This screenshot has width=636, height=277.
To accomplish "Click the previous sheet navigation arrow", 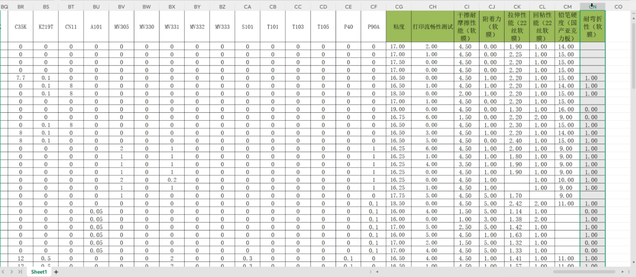I will pyautogui.click(x=4, y=272).
